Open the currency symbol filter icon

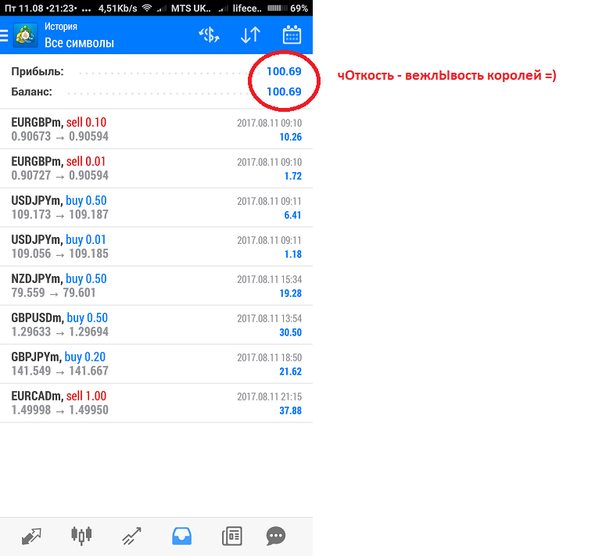click(209, 35)
